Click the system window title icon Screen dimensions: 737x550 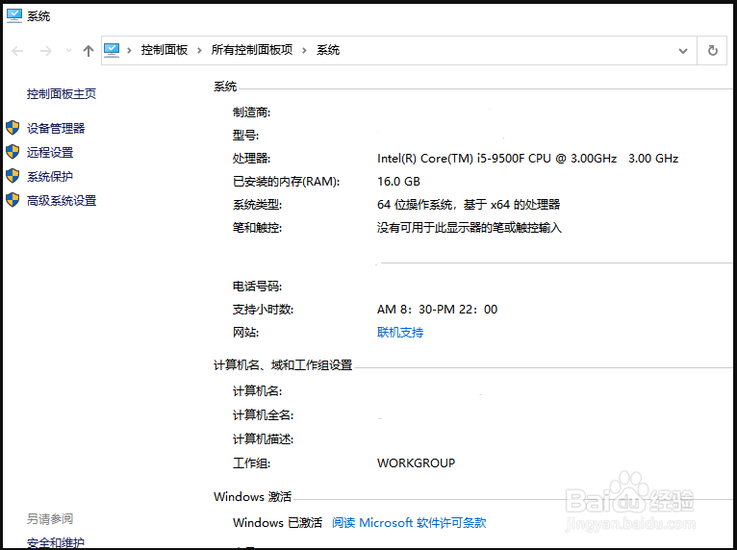(14, 16)
